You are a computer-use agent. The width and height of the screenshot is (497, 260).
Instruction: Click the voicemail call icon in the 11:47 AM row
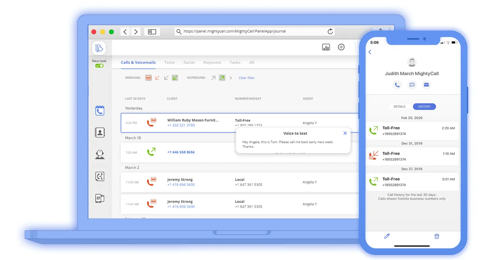(151, 203)
